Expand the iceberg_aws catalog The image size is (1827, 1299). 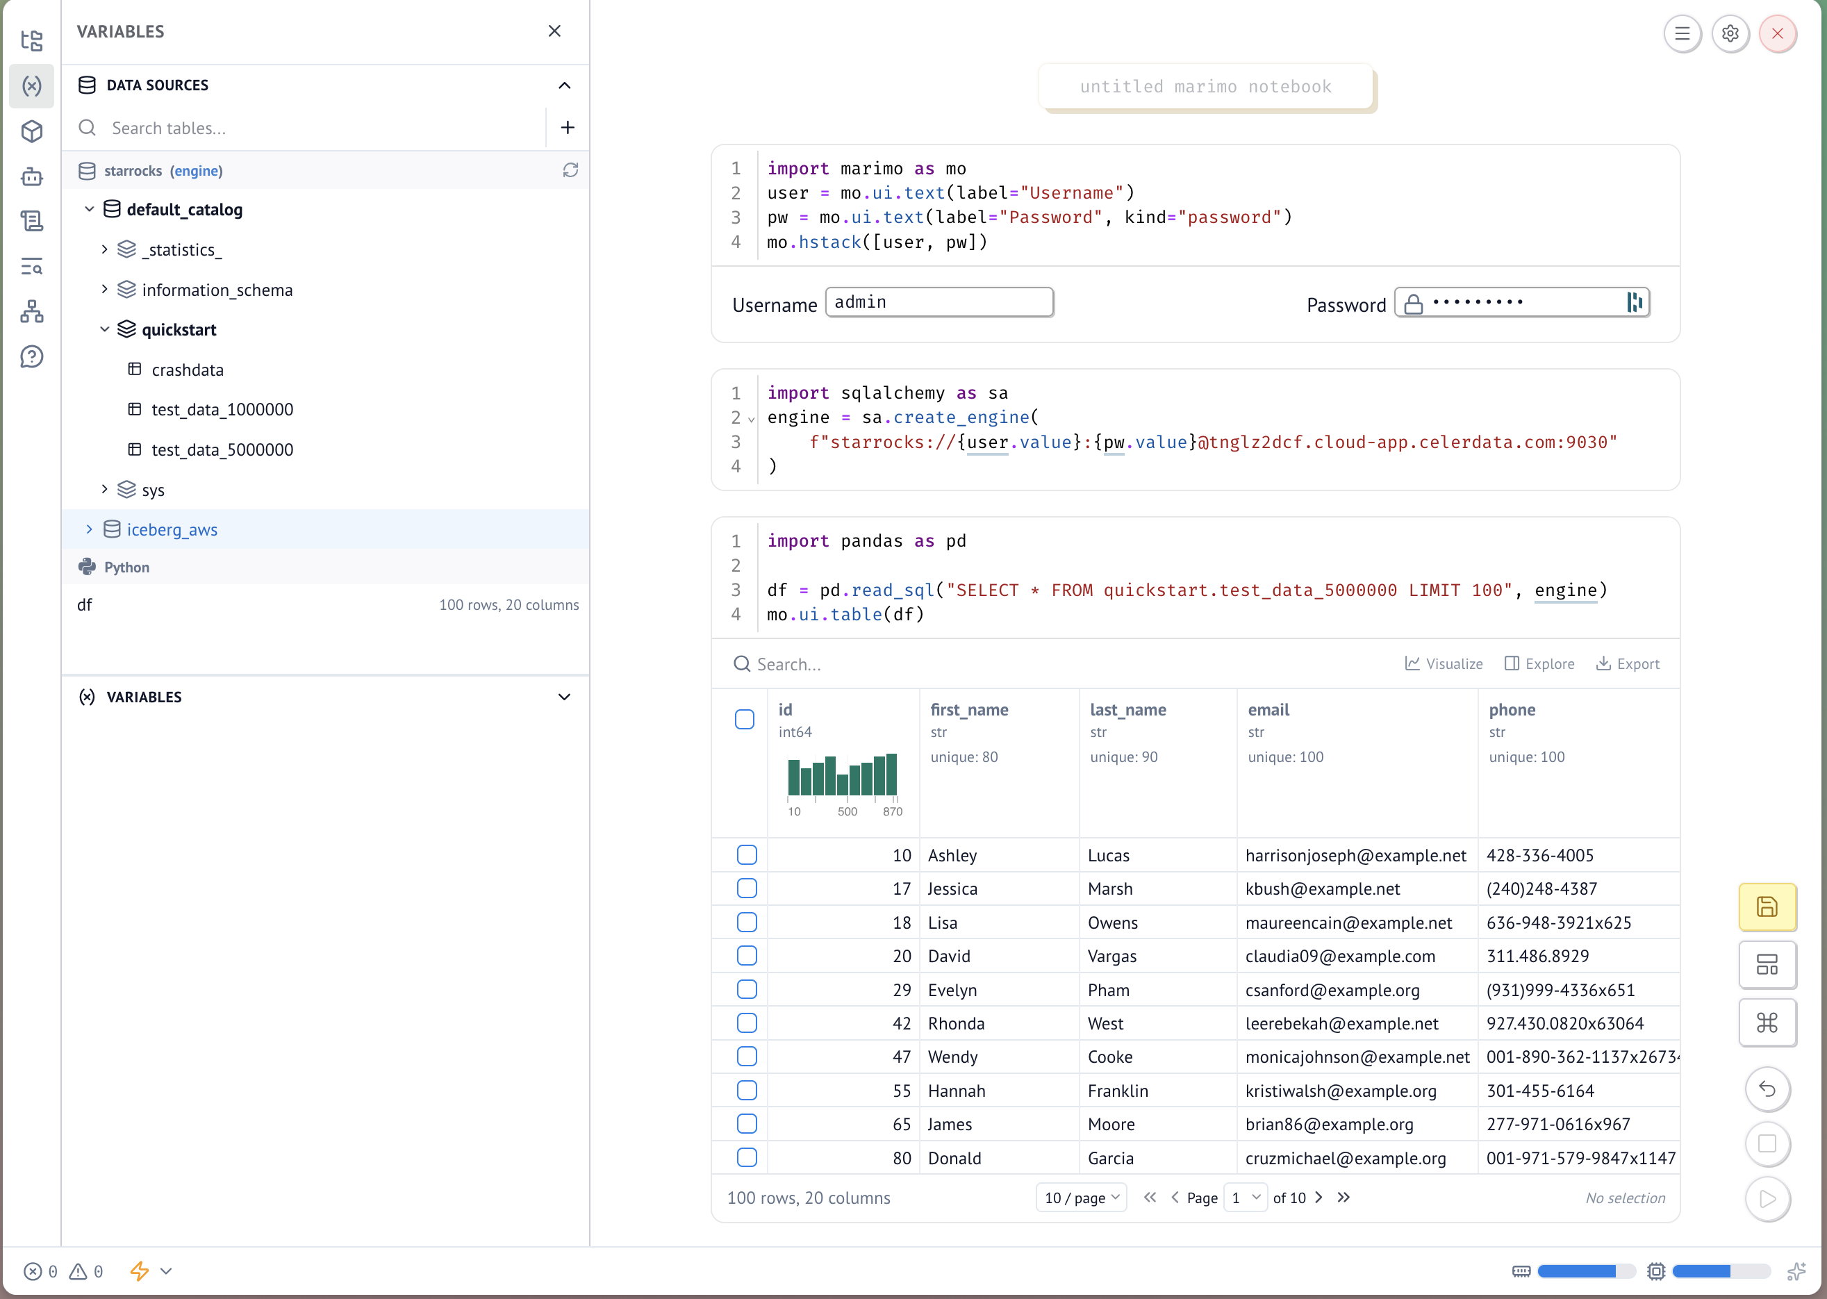89,529
